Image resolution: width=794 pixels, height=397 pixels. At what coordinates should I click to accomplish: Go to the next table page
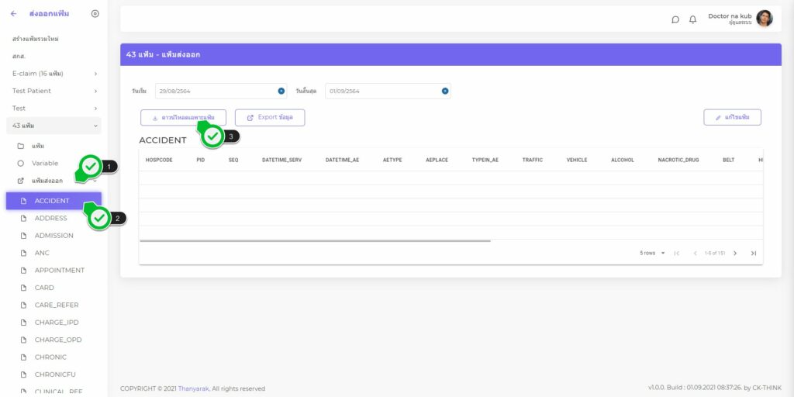pyautogui.click(x=735, y=253)
